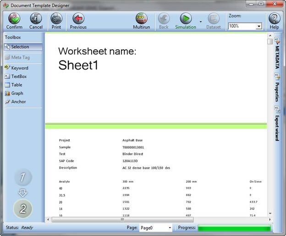Screen dimensions: 286x236
Task: Click the Print icon
Action: click(56, 18)
